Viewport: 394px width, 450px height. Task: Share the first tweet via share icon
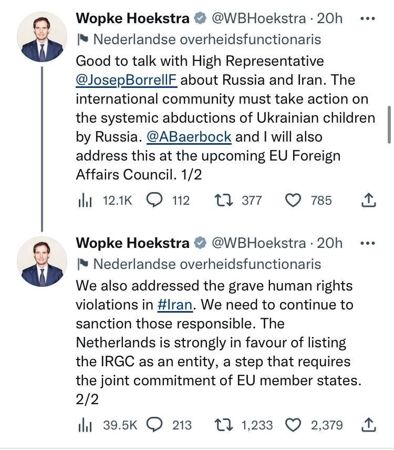tap(369, 200)
